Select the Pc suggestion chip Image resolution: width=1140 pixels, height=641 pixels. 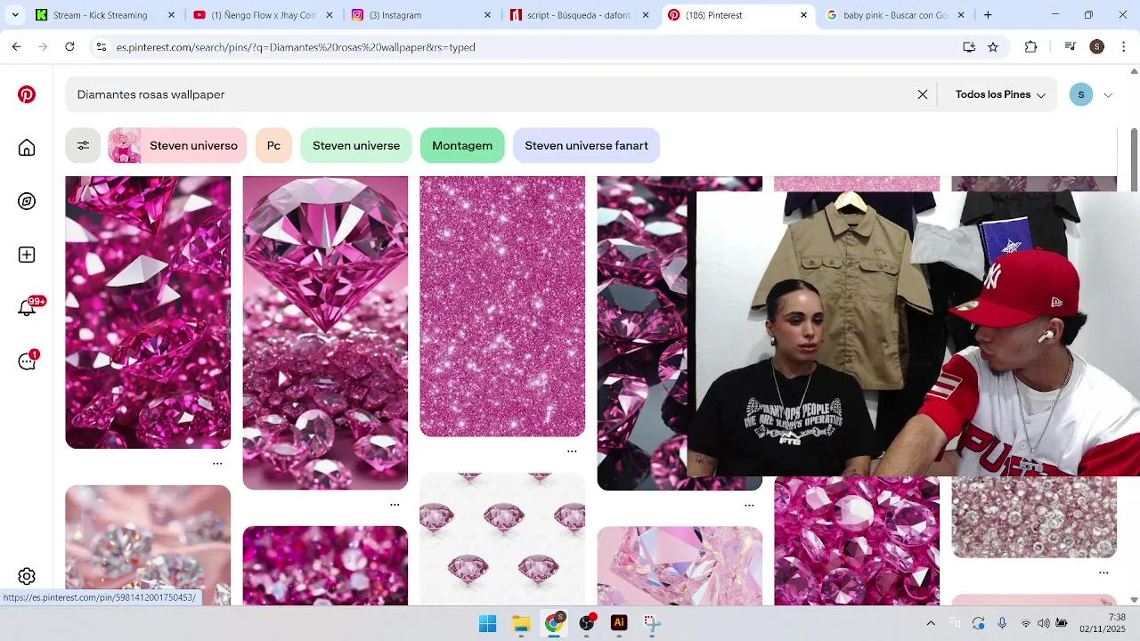[x=273, y=145]
